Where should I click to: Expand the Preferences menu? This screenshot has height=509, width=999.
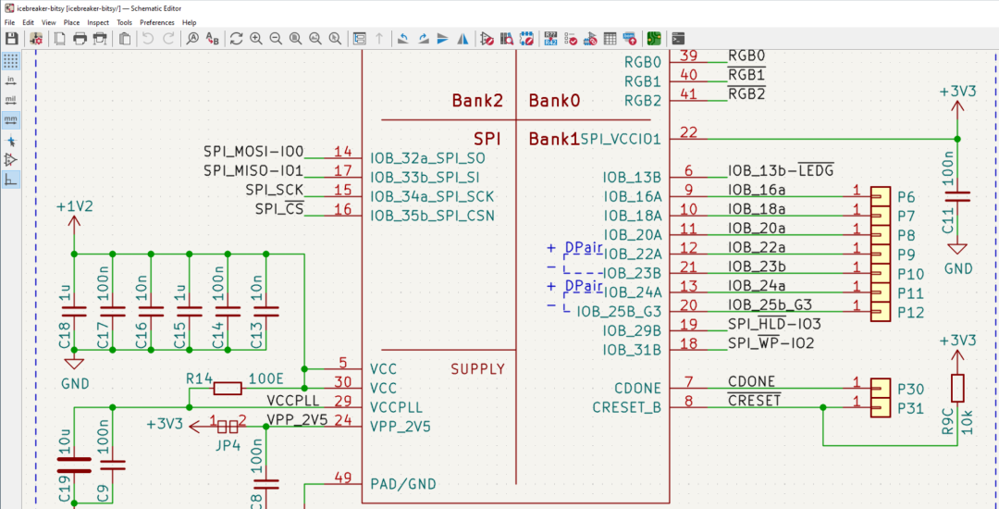pos(157,22)
